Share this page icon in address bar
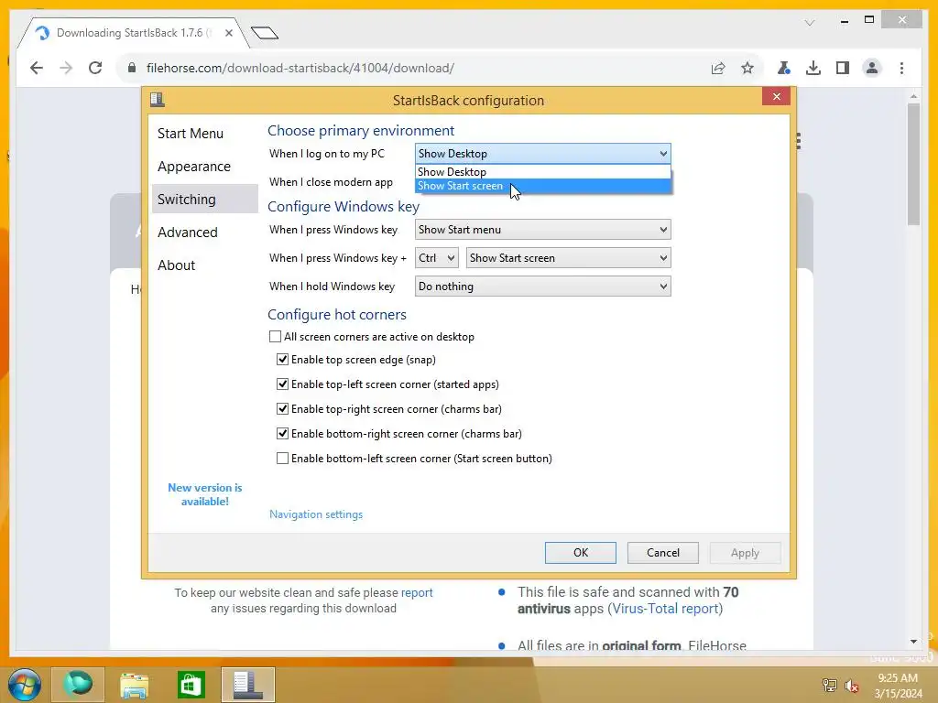938x703 pixels. (718, 68)
